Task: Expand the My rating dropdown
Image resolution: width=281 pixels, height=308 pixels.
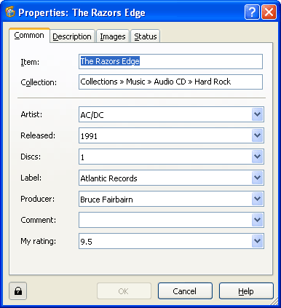Action: point(257,241)
